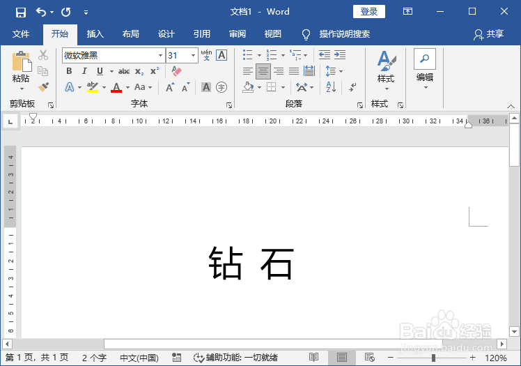Open the phonetic guide (wén) tool
Screen dimensions: 521x366
[x=206, y=55]
